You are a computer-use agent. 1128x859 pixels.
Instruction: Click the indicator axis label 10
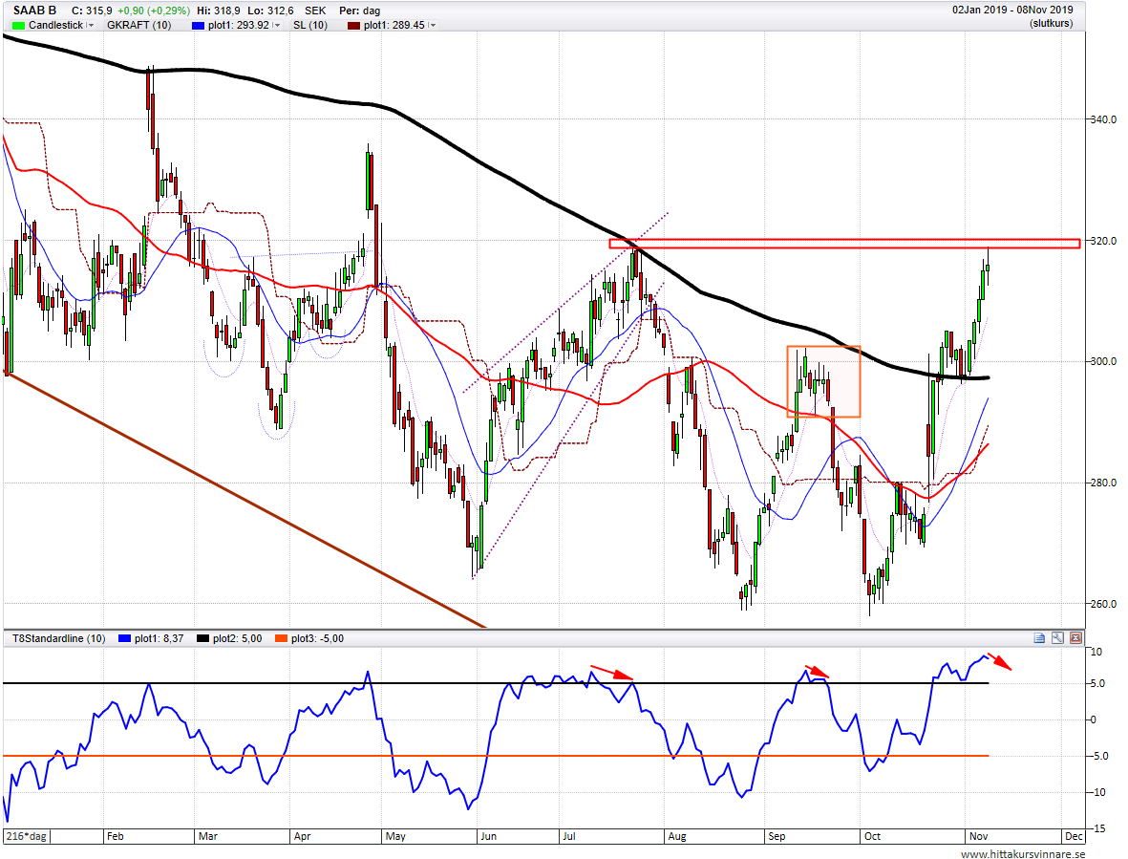click(1096, 652)
